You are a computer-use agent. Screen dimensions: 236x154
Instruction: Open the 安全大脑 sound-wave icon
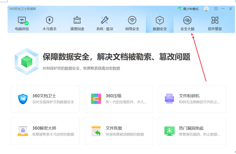click(x=187, y=20)
